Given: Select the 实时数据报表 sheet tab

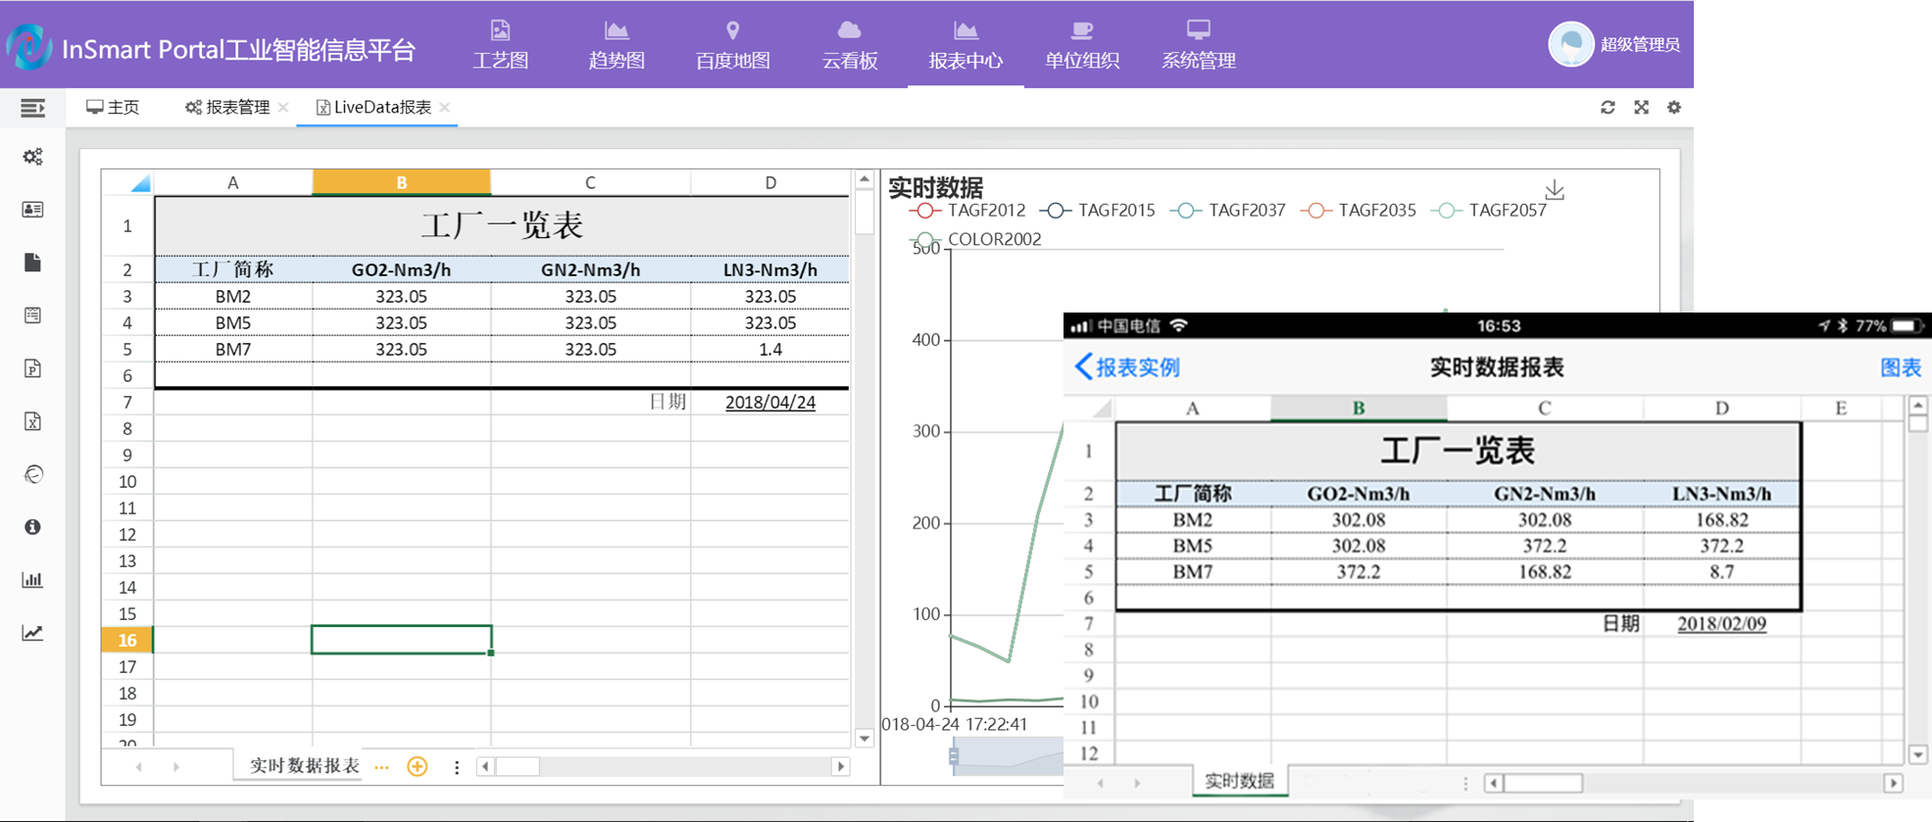Looking at the screenshot, I should [304, 766].
